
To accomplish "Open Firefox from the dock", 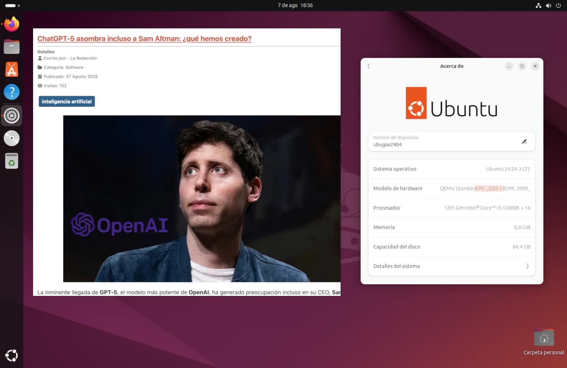I will (x=11, y=24).
